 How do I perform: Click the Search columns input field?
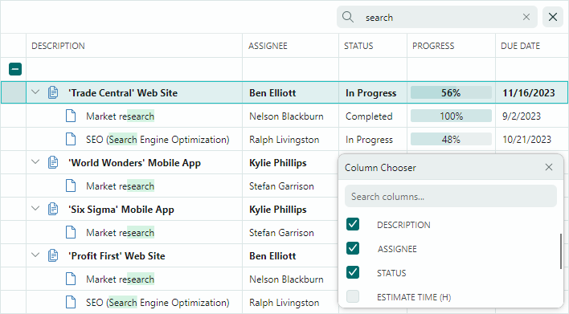(x=451, y=197)
